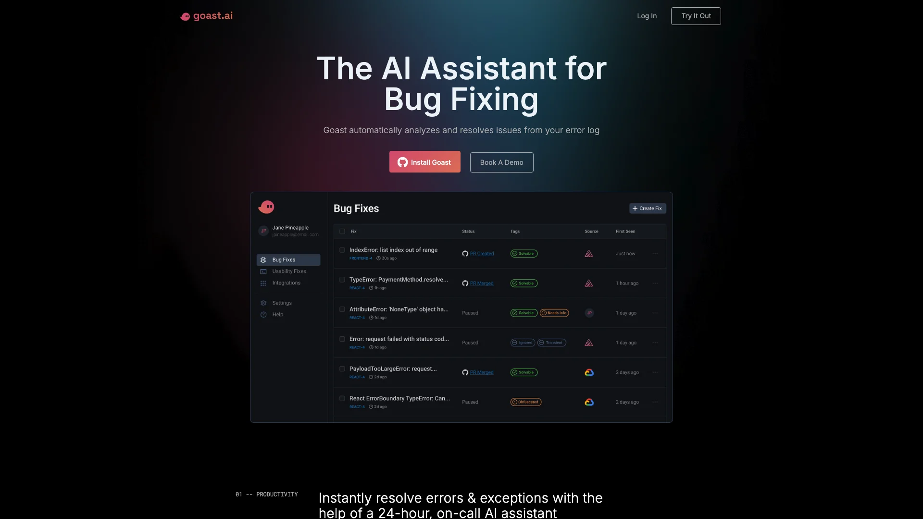Click the GitHub source icon for IndexError row
The image size is (923, 519).
(x=465, y=253)
